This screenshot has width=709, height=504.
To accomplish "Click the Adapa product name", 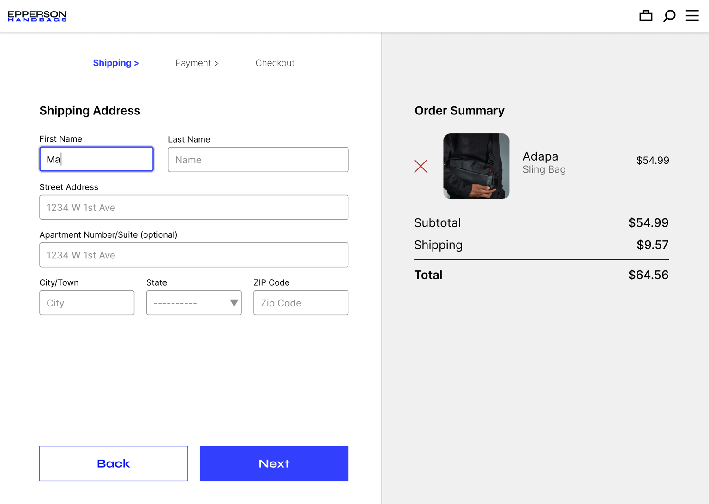I will [x=540, y=156].
